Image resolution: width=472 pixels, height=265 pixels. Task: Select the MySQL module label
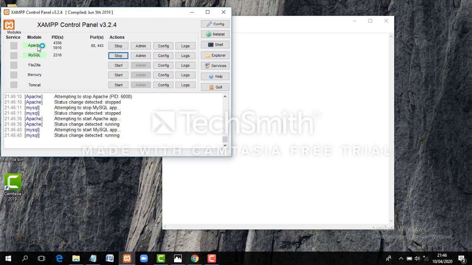(x=34, y=55)
